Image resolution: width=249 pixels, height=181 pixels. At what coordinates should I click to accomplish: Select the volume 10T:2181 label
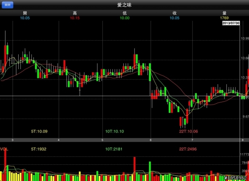coord(114,149)
